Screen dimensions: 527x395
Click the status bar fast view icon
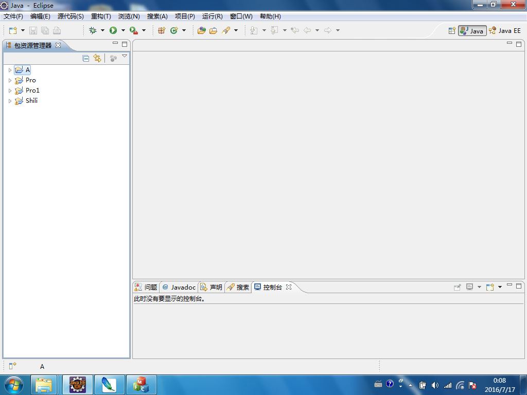tap(12, 366)
